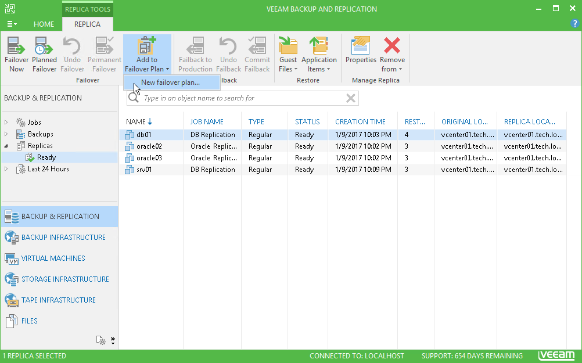Screen dimensions: 582x363
Task: Select Ready under Replicas
Action: (46, 157)
